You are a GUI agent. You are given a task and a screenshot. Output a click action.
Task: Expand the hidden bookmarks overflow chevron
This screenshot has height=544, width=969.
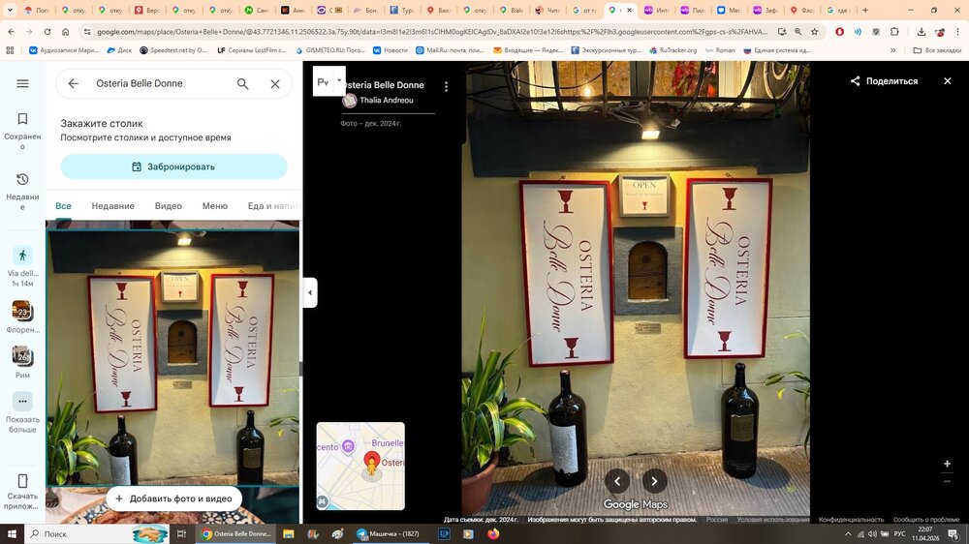point(900,50)
